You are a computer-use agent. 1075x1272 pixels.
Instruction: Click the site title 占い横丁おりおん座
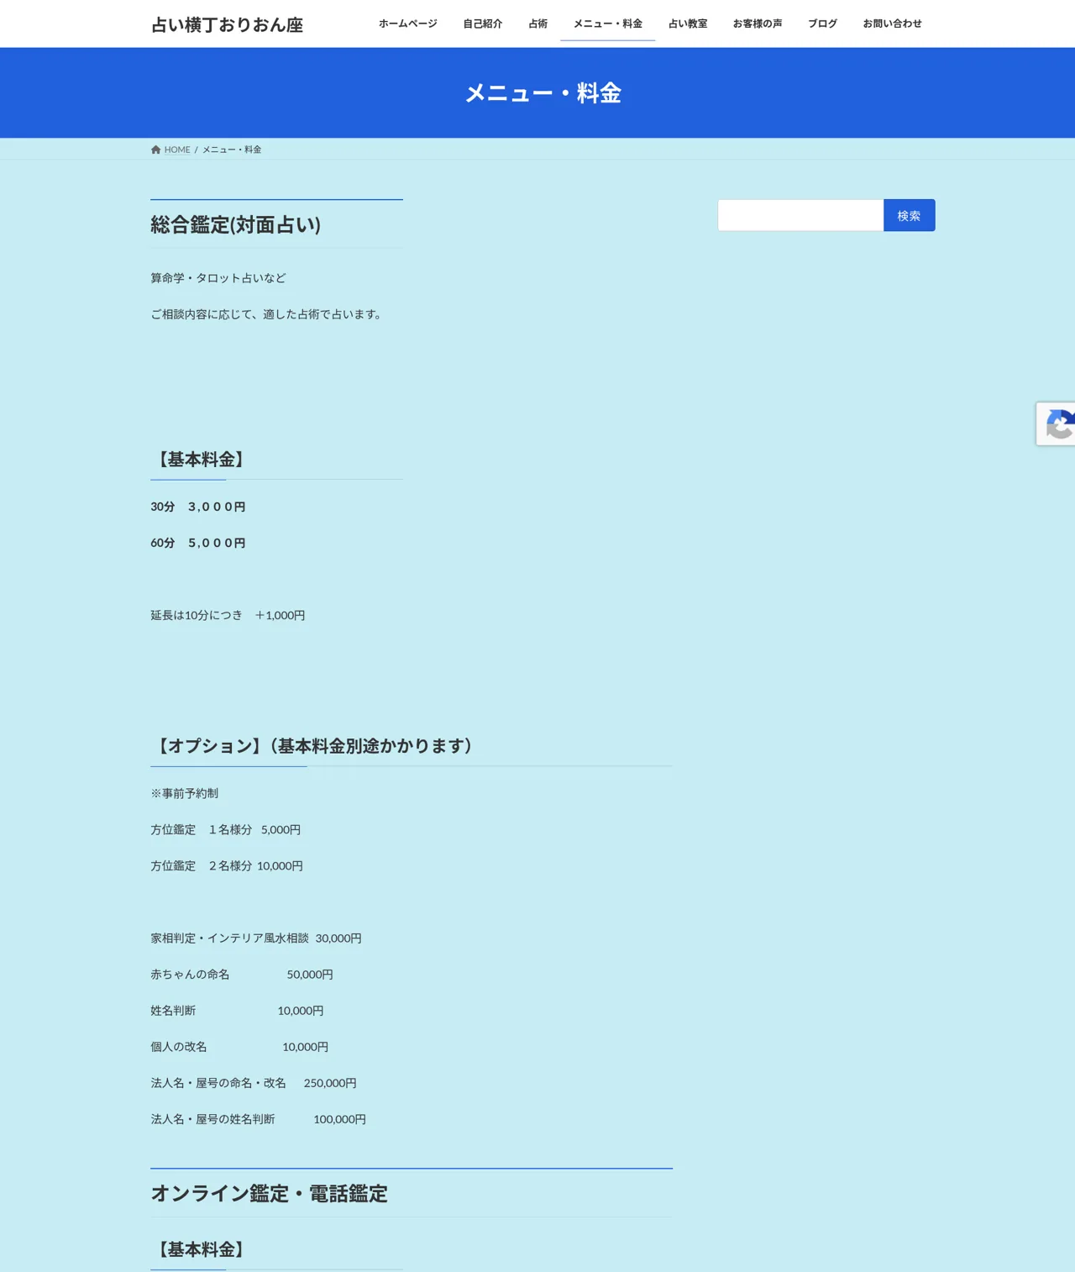pyautogui.click(x=227, y=24)
